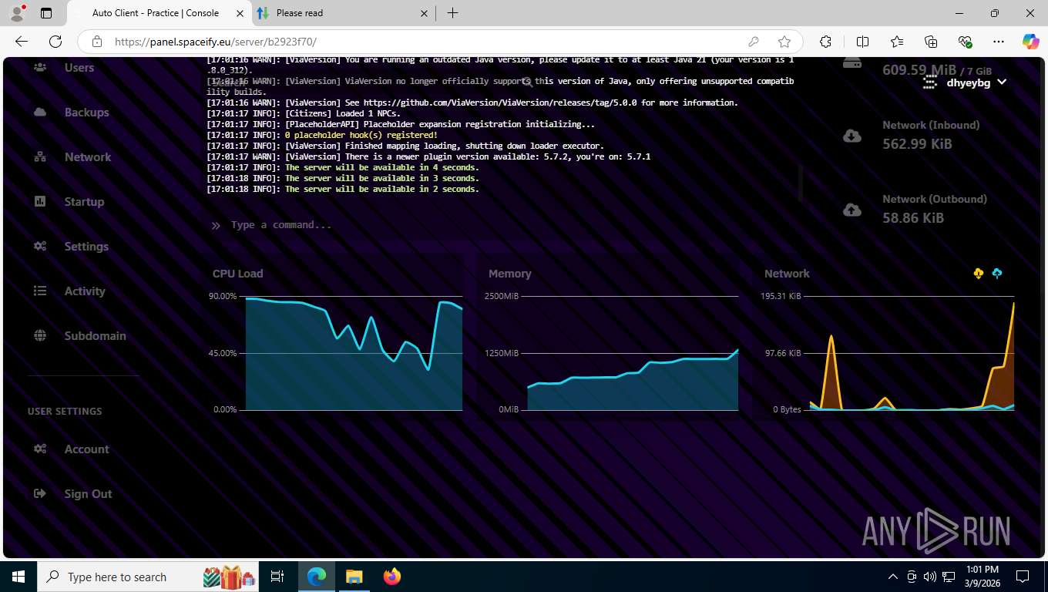Viewport: 1048px width, 592px height.
Task: Go to the Account page
Action: pos(86,449)
